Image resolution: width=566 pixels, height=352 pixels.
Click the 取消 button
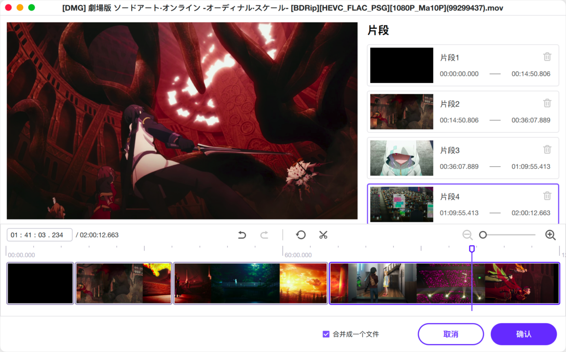point(451,334)
